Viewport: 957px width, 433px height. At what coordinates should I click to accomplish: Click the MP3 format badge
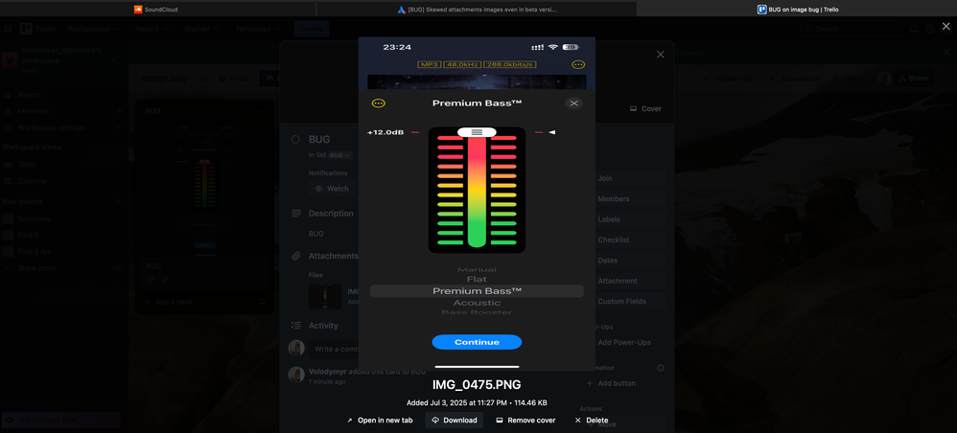[429, 64]
